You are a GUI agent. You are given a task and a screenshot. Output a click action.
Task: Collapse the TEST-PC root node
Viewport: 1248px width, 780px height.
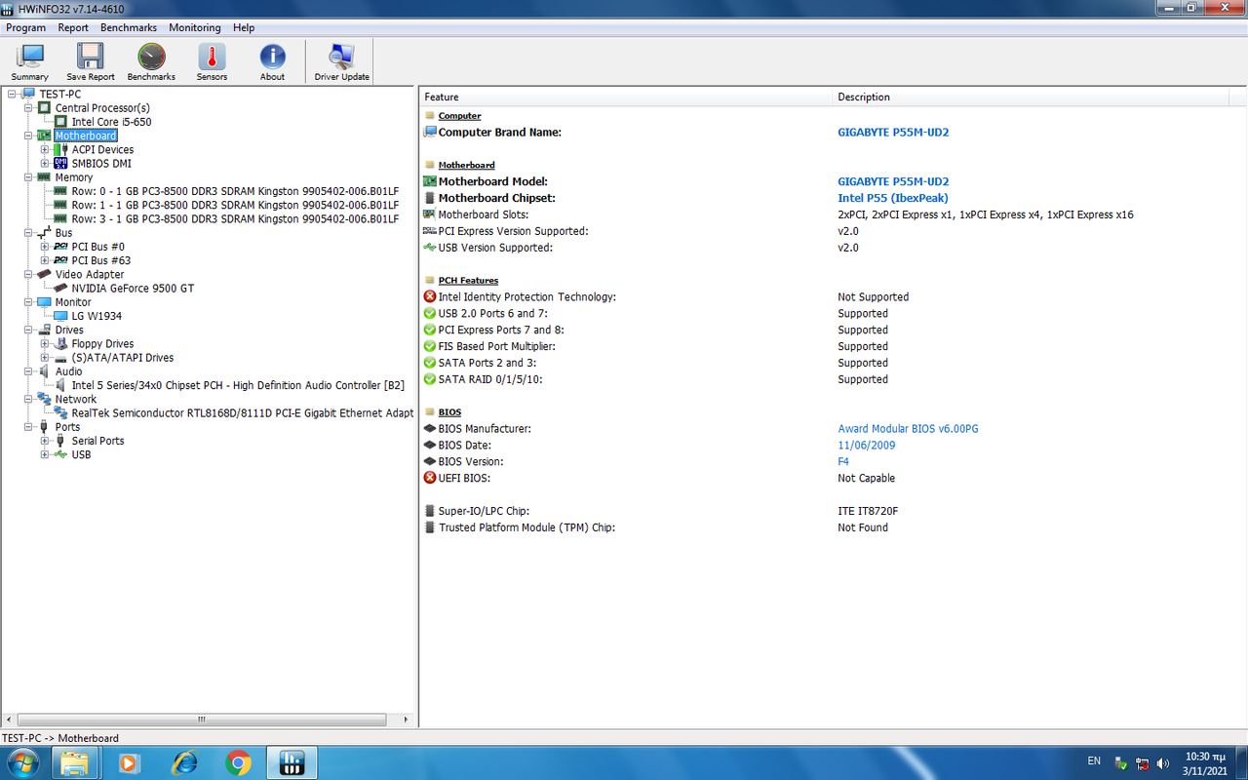(12, 95)
